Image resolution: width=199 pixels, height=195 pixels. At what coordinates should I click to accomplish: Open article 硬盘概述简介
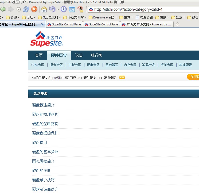tap(43, 105)
